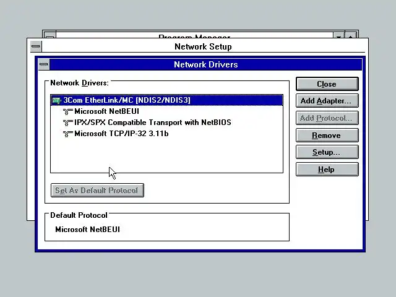Click the Default Protocol value Microsoft NetBEUI
The height and width of the screenshot is (297, 396).
(87, 230)
